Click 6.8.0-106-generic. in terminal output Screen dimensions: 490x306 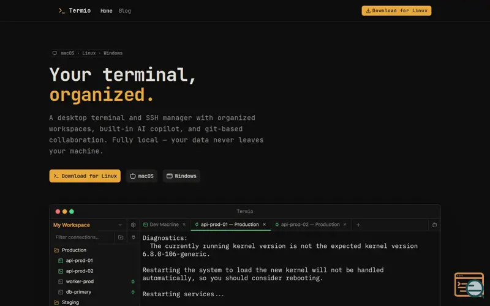[176, 254]
